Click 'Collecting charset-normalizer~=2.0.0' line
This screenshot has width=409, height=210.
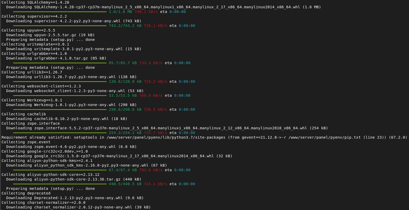(x=44, y=202)
